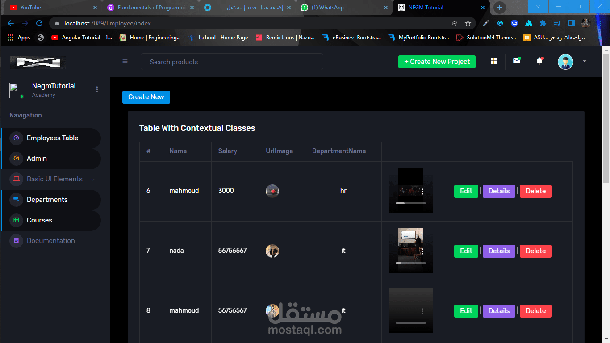Open the grid apps icon in header
The height and width of the screenshot is (343, 610).
[x=494, y=61]
